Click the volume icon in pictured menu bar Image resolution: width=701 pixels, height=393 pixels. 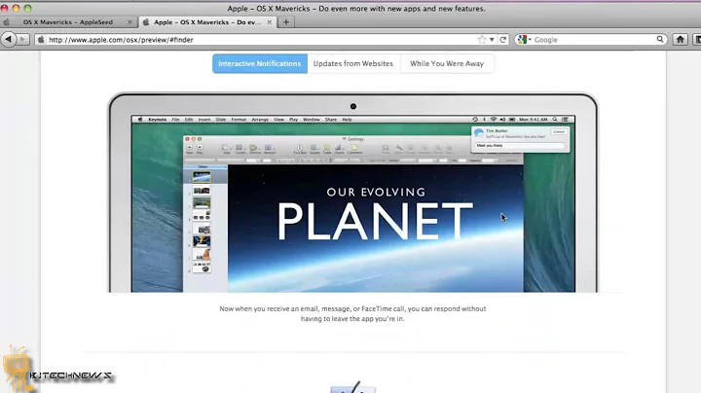[502, 120]
